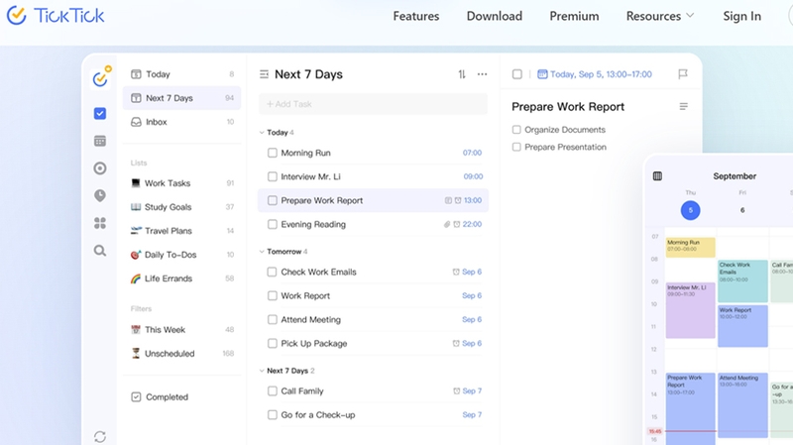The height and width of the screenshot is (445, 793).
Task: Open the Today, Sep 5 date picker
Action: click(594, 74)
